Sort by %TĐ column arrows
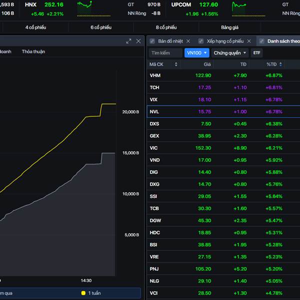The height and width of the screenshot is (300, 300). coord(280,64)
